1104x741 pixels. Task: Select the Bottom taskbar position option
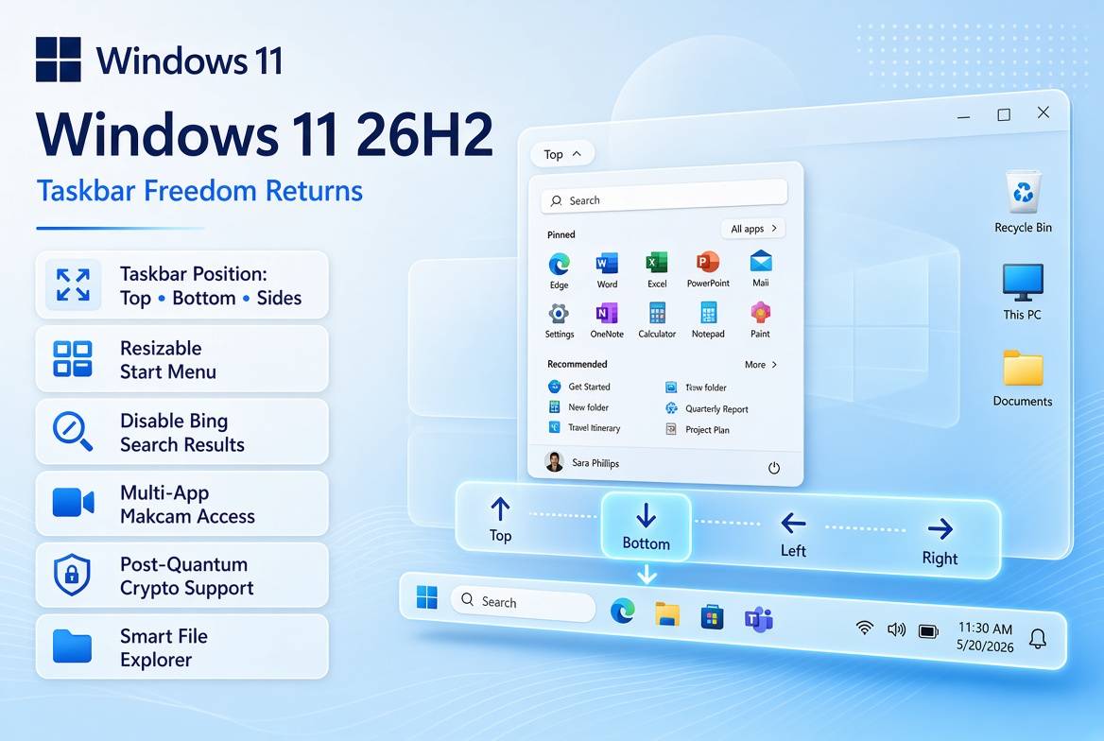pyautogui.click(x=647, y=526)
